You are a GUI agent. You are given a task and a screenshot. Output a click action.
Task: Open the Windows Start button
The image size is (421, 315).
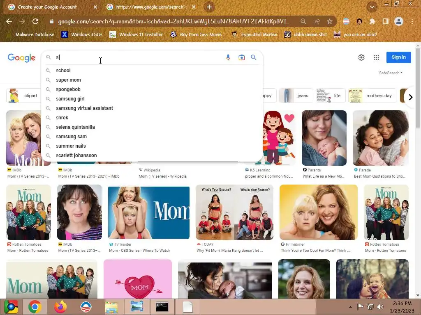click(11, 307)
